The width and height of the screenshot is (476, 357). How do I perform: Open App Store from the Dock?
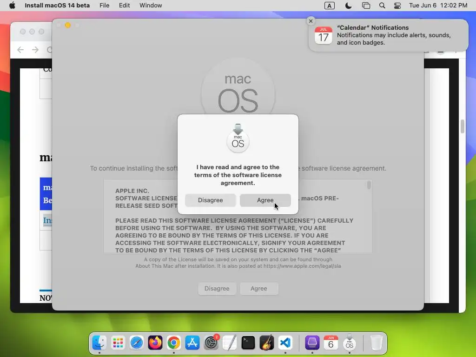(192, 343)
